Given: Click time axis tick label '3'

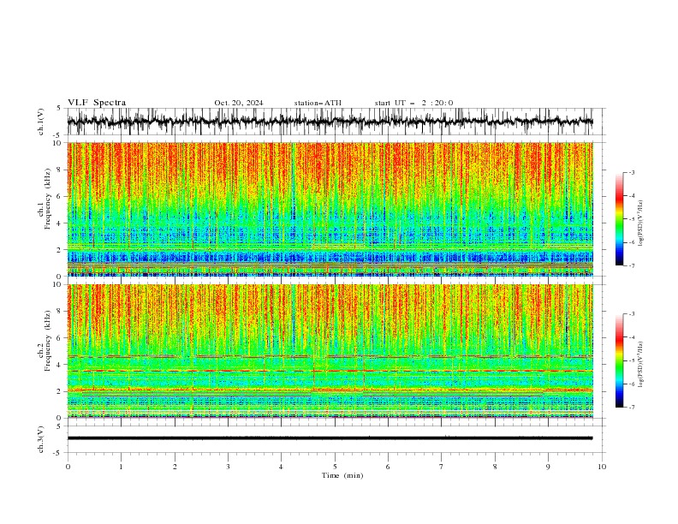Looking at the screenshot, I should 228,467.
